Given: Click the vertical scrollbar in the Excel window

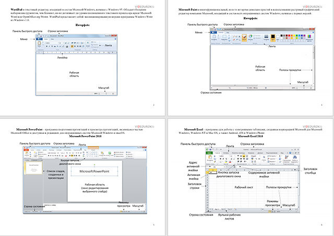Looking at the screenshot, I should [299, 189].
